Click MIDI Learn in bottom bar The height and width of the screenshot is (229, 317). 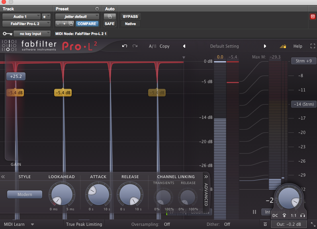pyautogui.click(x=14, y=224)
